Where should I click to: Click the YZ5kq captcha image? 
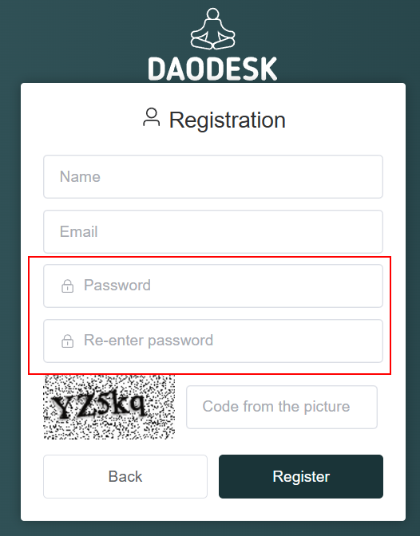(x=109, y=407)
